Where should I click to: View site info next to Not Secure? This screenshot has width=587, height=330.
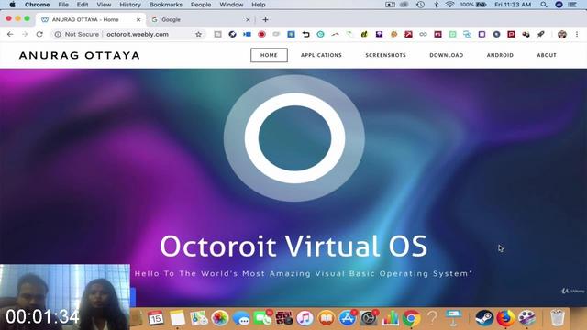58,35
